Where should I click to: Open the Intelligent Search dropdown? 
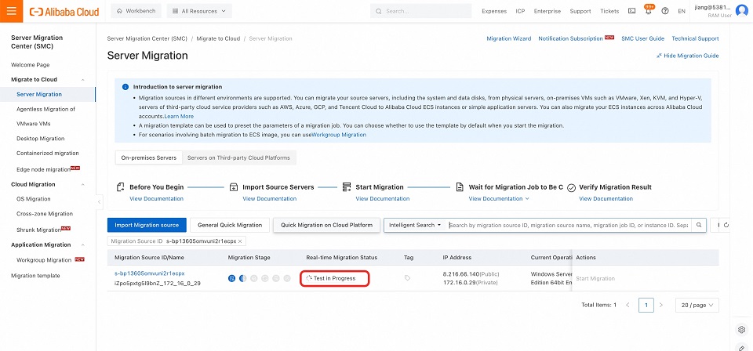[414, 226]
